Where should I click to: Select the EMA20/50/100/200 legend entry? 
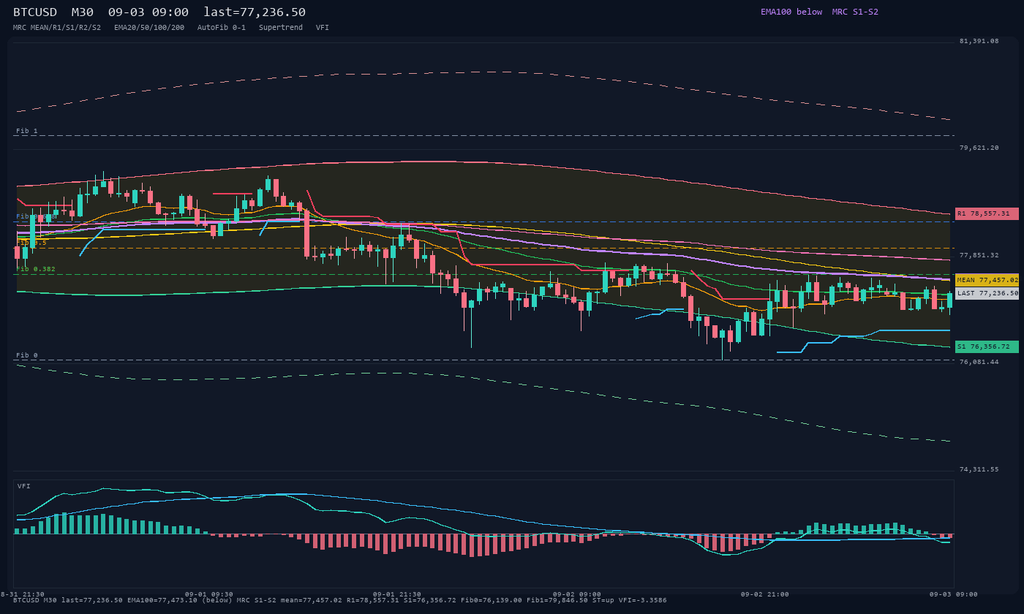(x=149, y=28)
